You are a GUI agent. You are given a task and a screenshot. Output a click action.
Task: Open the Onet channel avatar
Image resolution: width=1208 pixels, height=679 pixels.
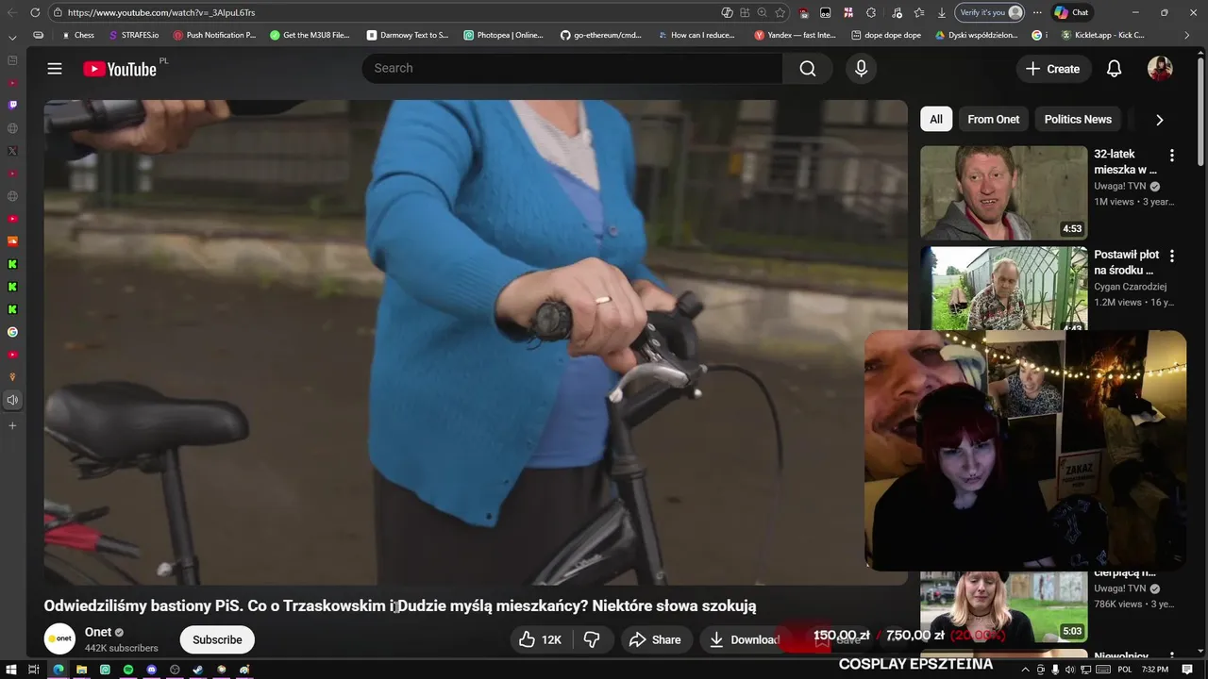pyautogui.click(x=59, y=638)
